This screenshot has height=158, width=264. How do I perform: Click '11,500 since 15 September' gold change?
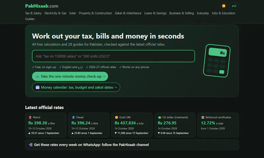(131, 133)
